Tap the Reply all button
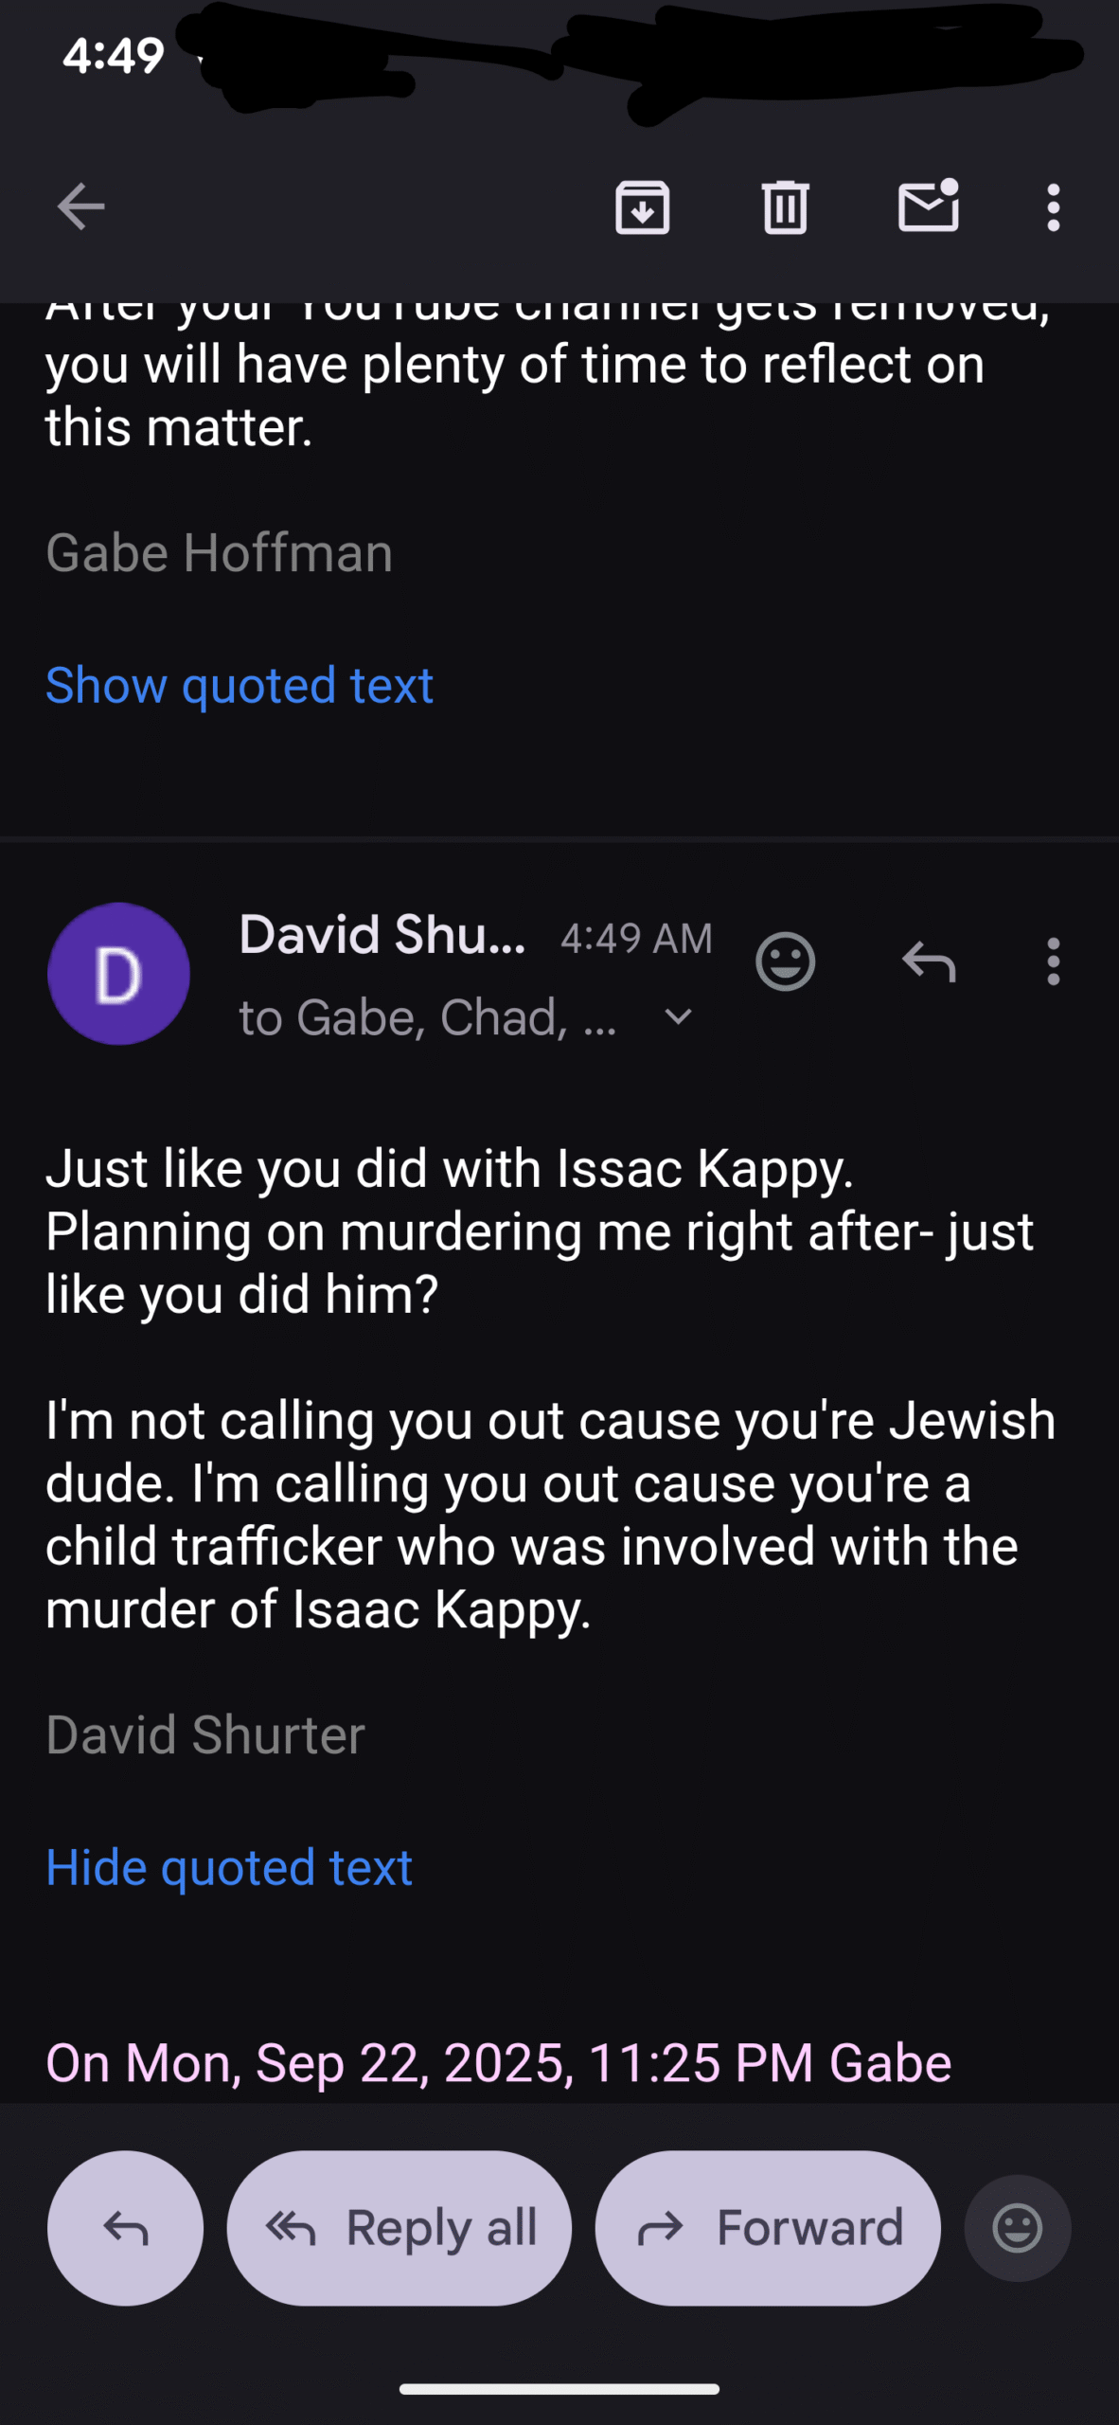 point(399,2228)
